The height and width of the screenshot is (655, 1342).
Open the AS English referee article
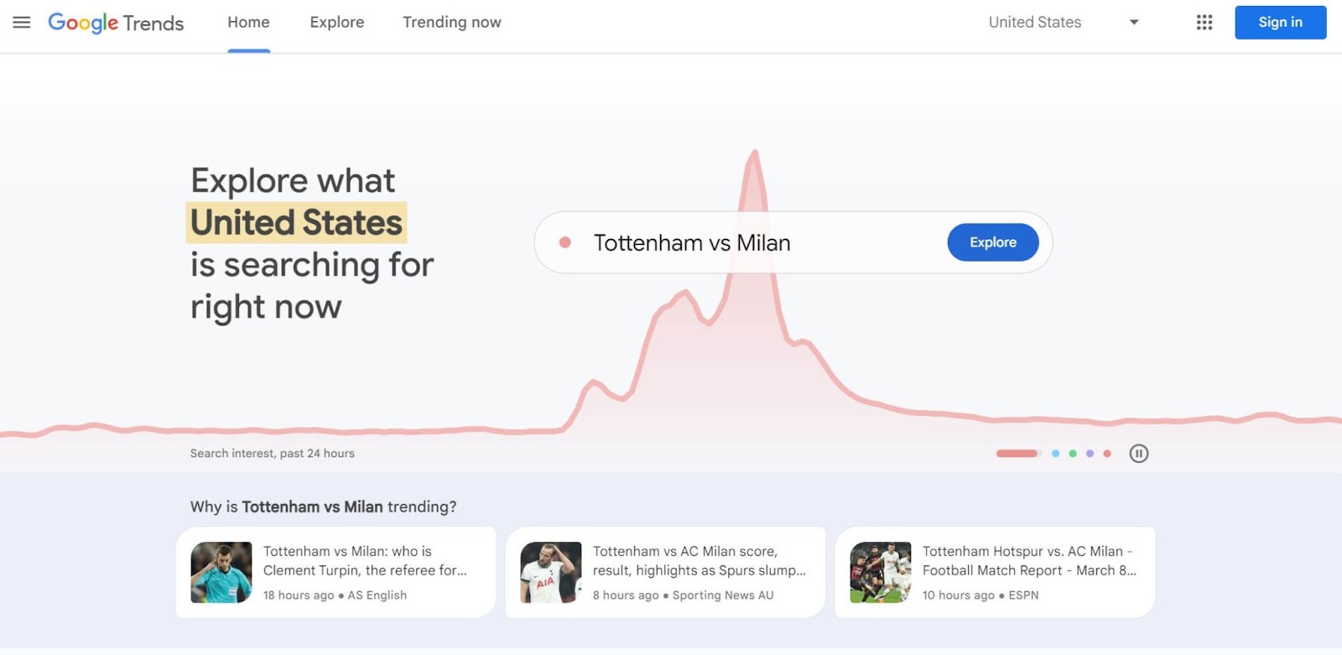[x=335, y=572]
